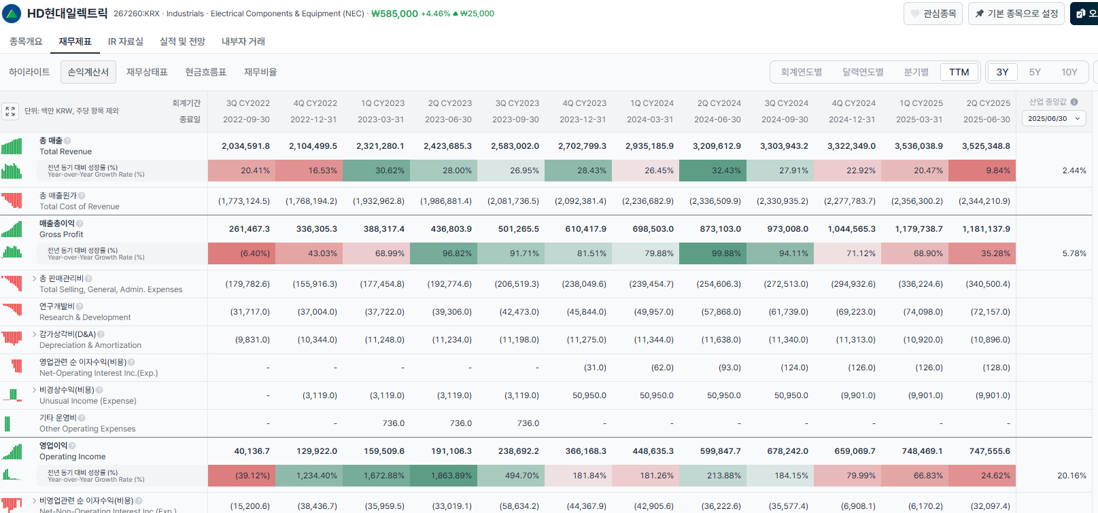Add the stock with the 관심종목 button
This screenshot has width=1098, height=513.
[933, 14]
